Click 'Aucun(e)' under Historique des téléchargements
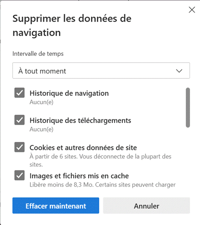 click(42, 129)
